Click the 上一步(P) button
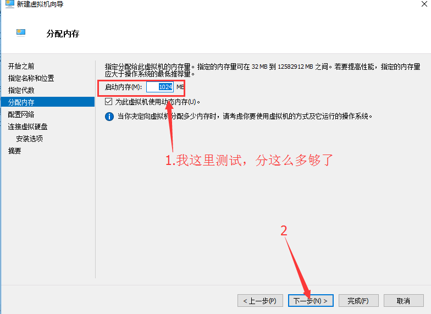The width and height of the screenshot is (431, 314). 260,301
